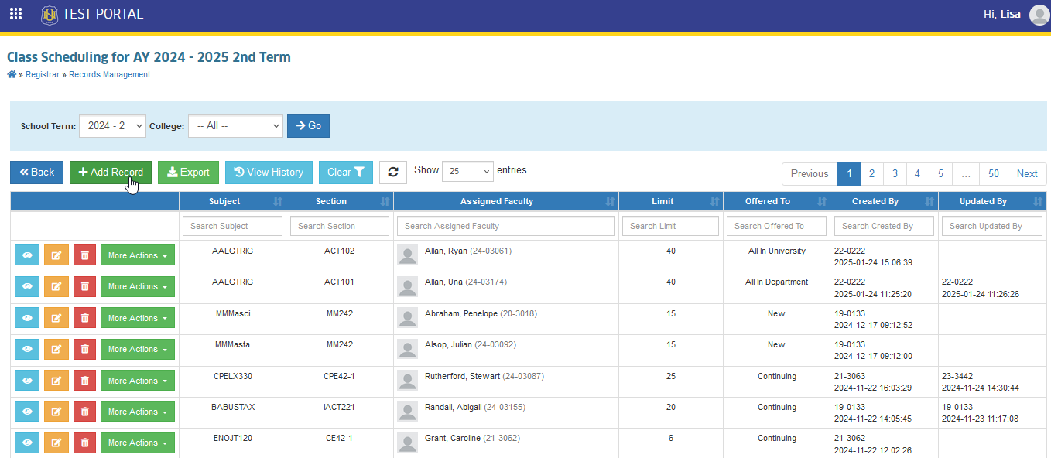View the ENOJT120 record eye icon
The width and height of the screenshot is (1051, 458).
click(x=27, y=443)
